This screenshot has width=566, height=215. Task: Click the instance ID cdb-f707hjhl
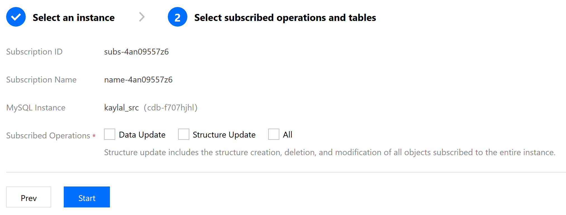[171, 108]
